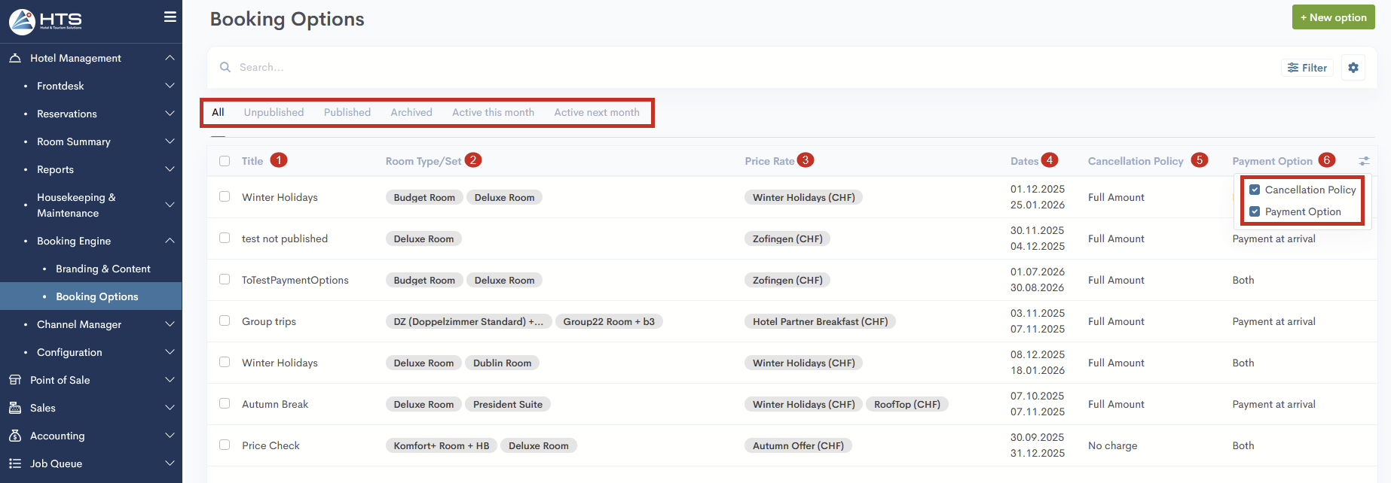Collapse the Hotel Management section chevron

[x=170, y=58]
